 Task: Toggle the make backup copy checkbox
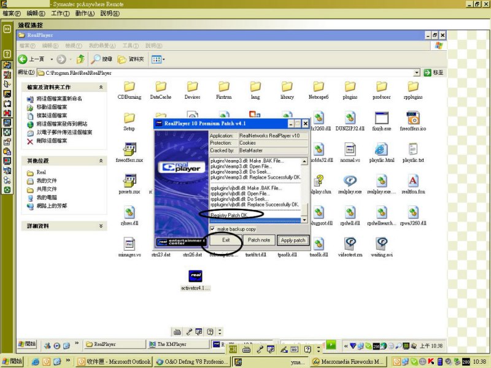212,229
